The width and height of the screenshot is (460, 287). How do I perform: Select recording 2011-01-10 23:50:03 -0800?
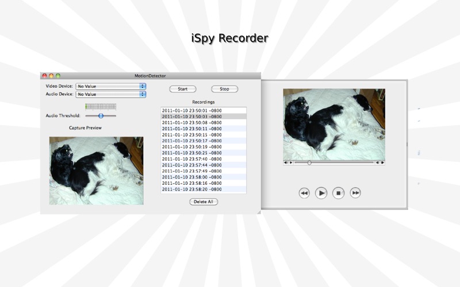[x=204, y=117]
